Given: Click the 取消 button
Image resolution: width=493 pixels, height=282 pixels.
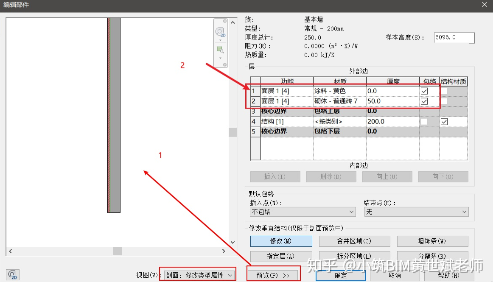Looking at the screenshot, I should [395, 275].
